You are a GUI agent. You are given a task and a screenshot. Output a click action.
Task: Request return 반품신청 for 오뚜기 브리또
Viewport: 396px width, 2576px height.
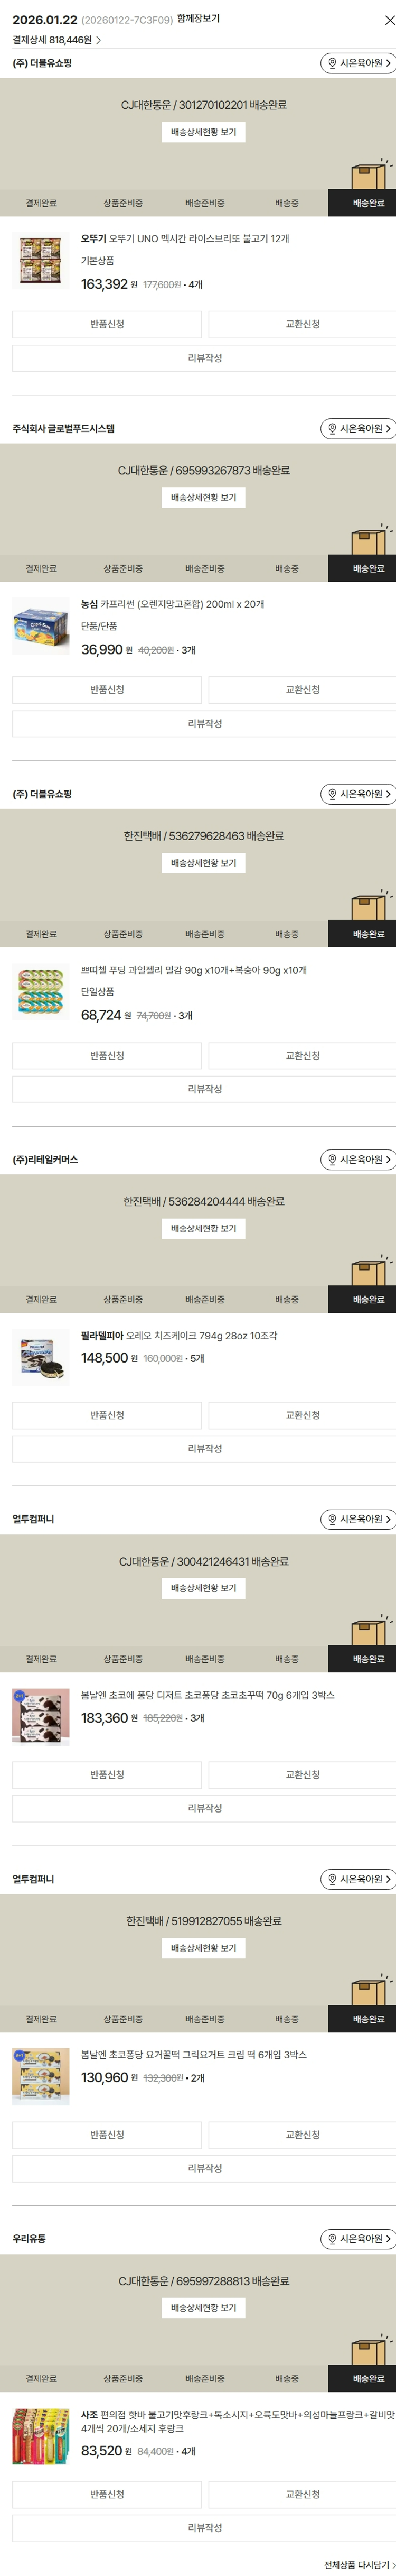[x=107, y=324]
